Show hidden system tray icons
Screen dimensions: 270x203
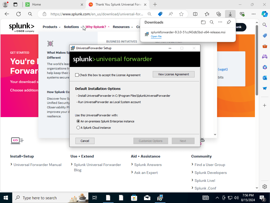point(217,198)
